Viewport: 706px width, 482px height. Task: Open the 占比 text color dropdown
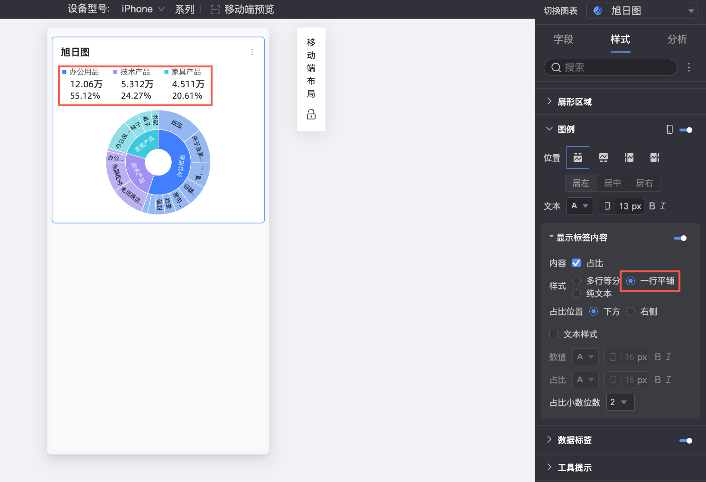pos(585,380)
